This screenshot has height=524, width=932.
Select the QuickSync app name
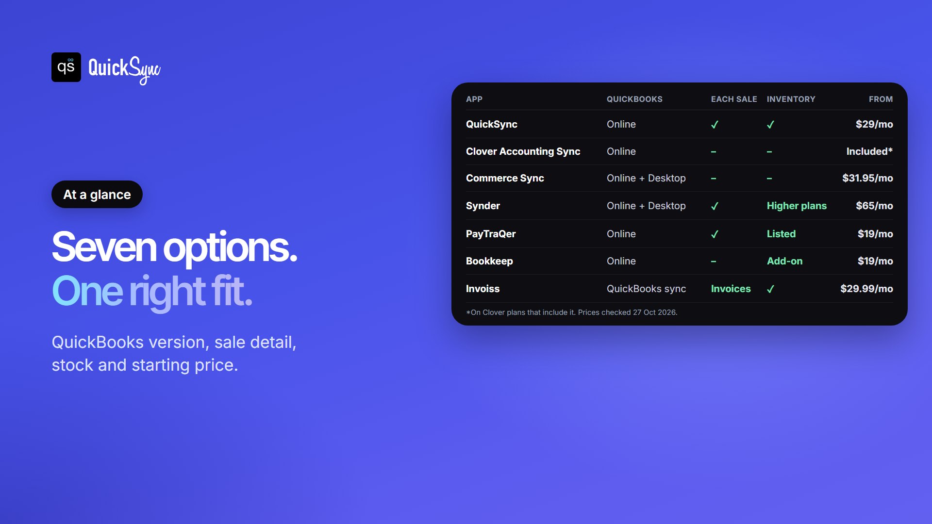(492, 124)
